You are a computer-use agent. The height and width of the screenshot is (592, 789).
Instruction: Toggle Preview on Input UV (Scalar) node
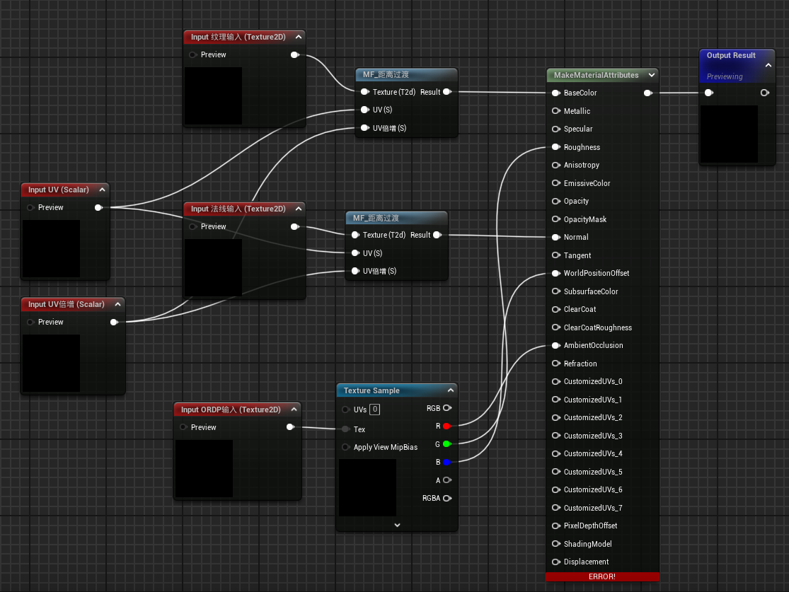(x=30, y=208)
